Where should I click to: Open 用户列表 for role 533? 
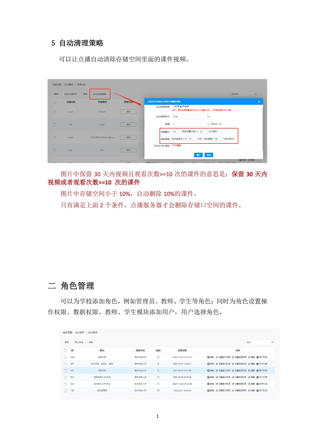click(262, 384)
